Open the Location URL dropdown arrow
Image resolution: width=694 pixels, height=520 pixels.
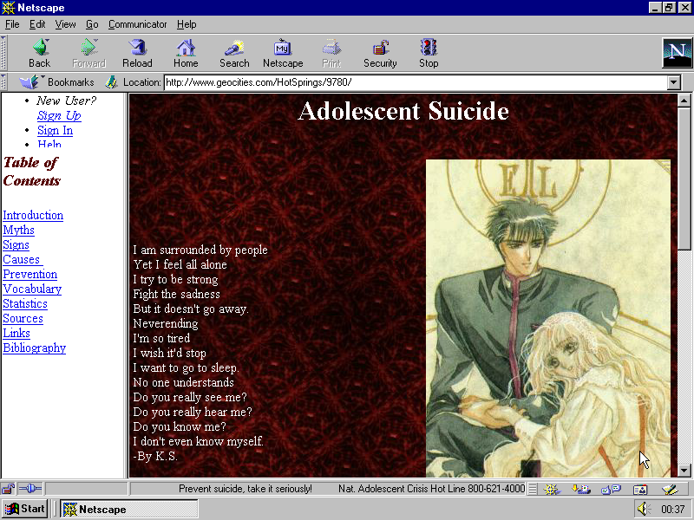tap(674, 82)
